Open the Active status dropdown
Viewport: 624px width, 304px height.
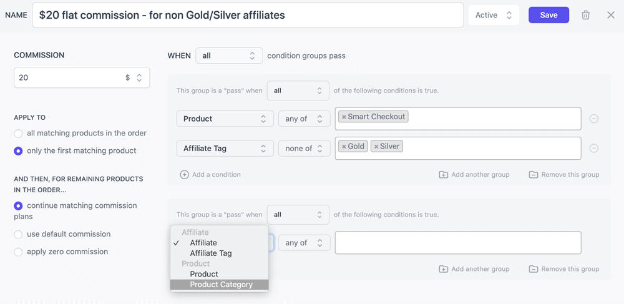[x=493, y=15]
